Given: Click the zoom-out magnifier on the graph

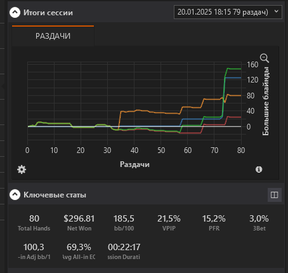Looking at the screenshot, I should [265, 58].
